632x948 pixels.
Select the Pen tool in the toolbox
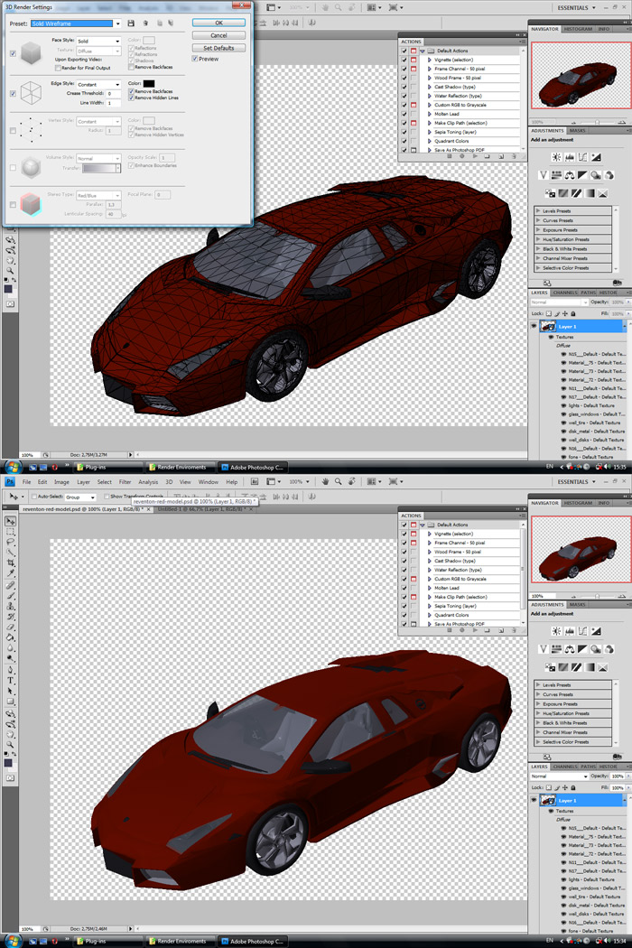(x=10, y=670)
